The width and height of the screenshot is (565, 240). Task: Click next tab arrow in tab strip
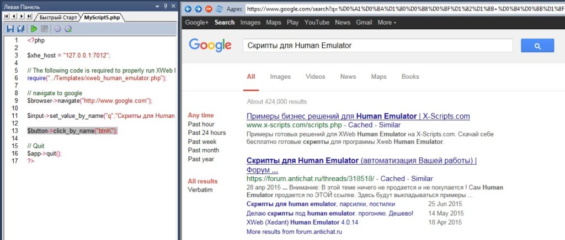(22, 17)
